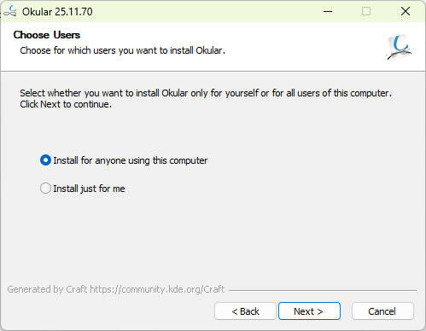Click the separator line beside the Craft text
Viewport: 426px width, 331px height.
click(323, 290)
